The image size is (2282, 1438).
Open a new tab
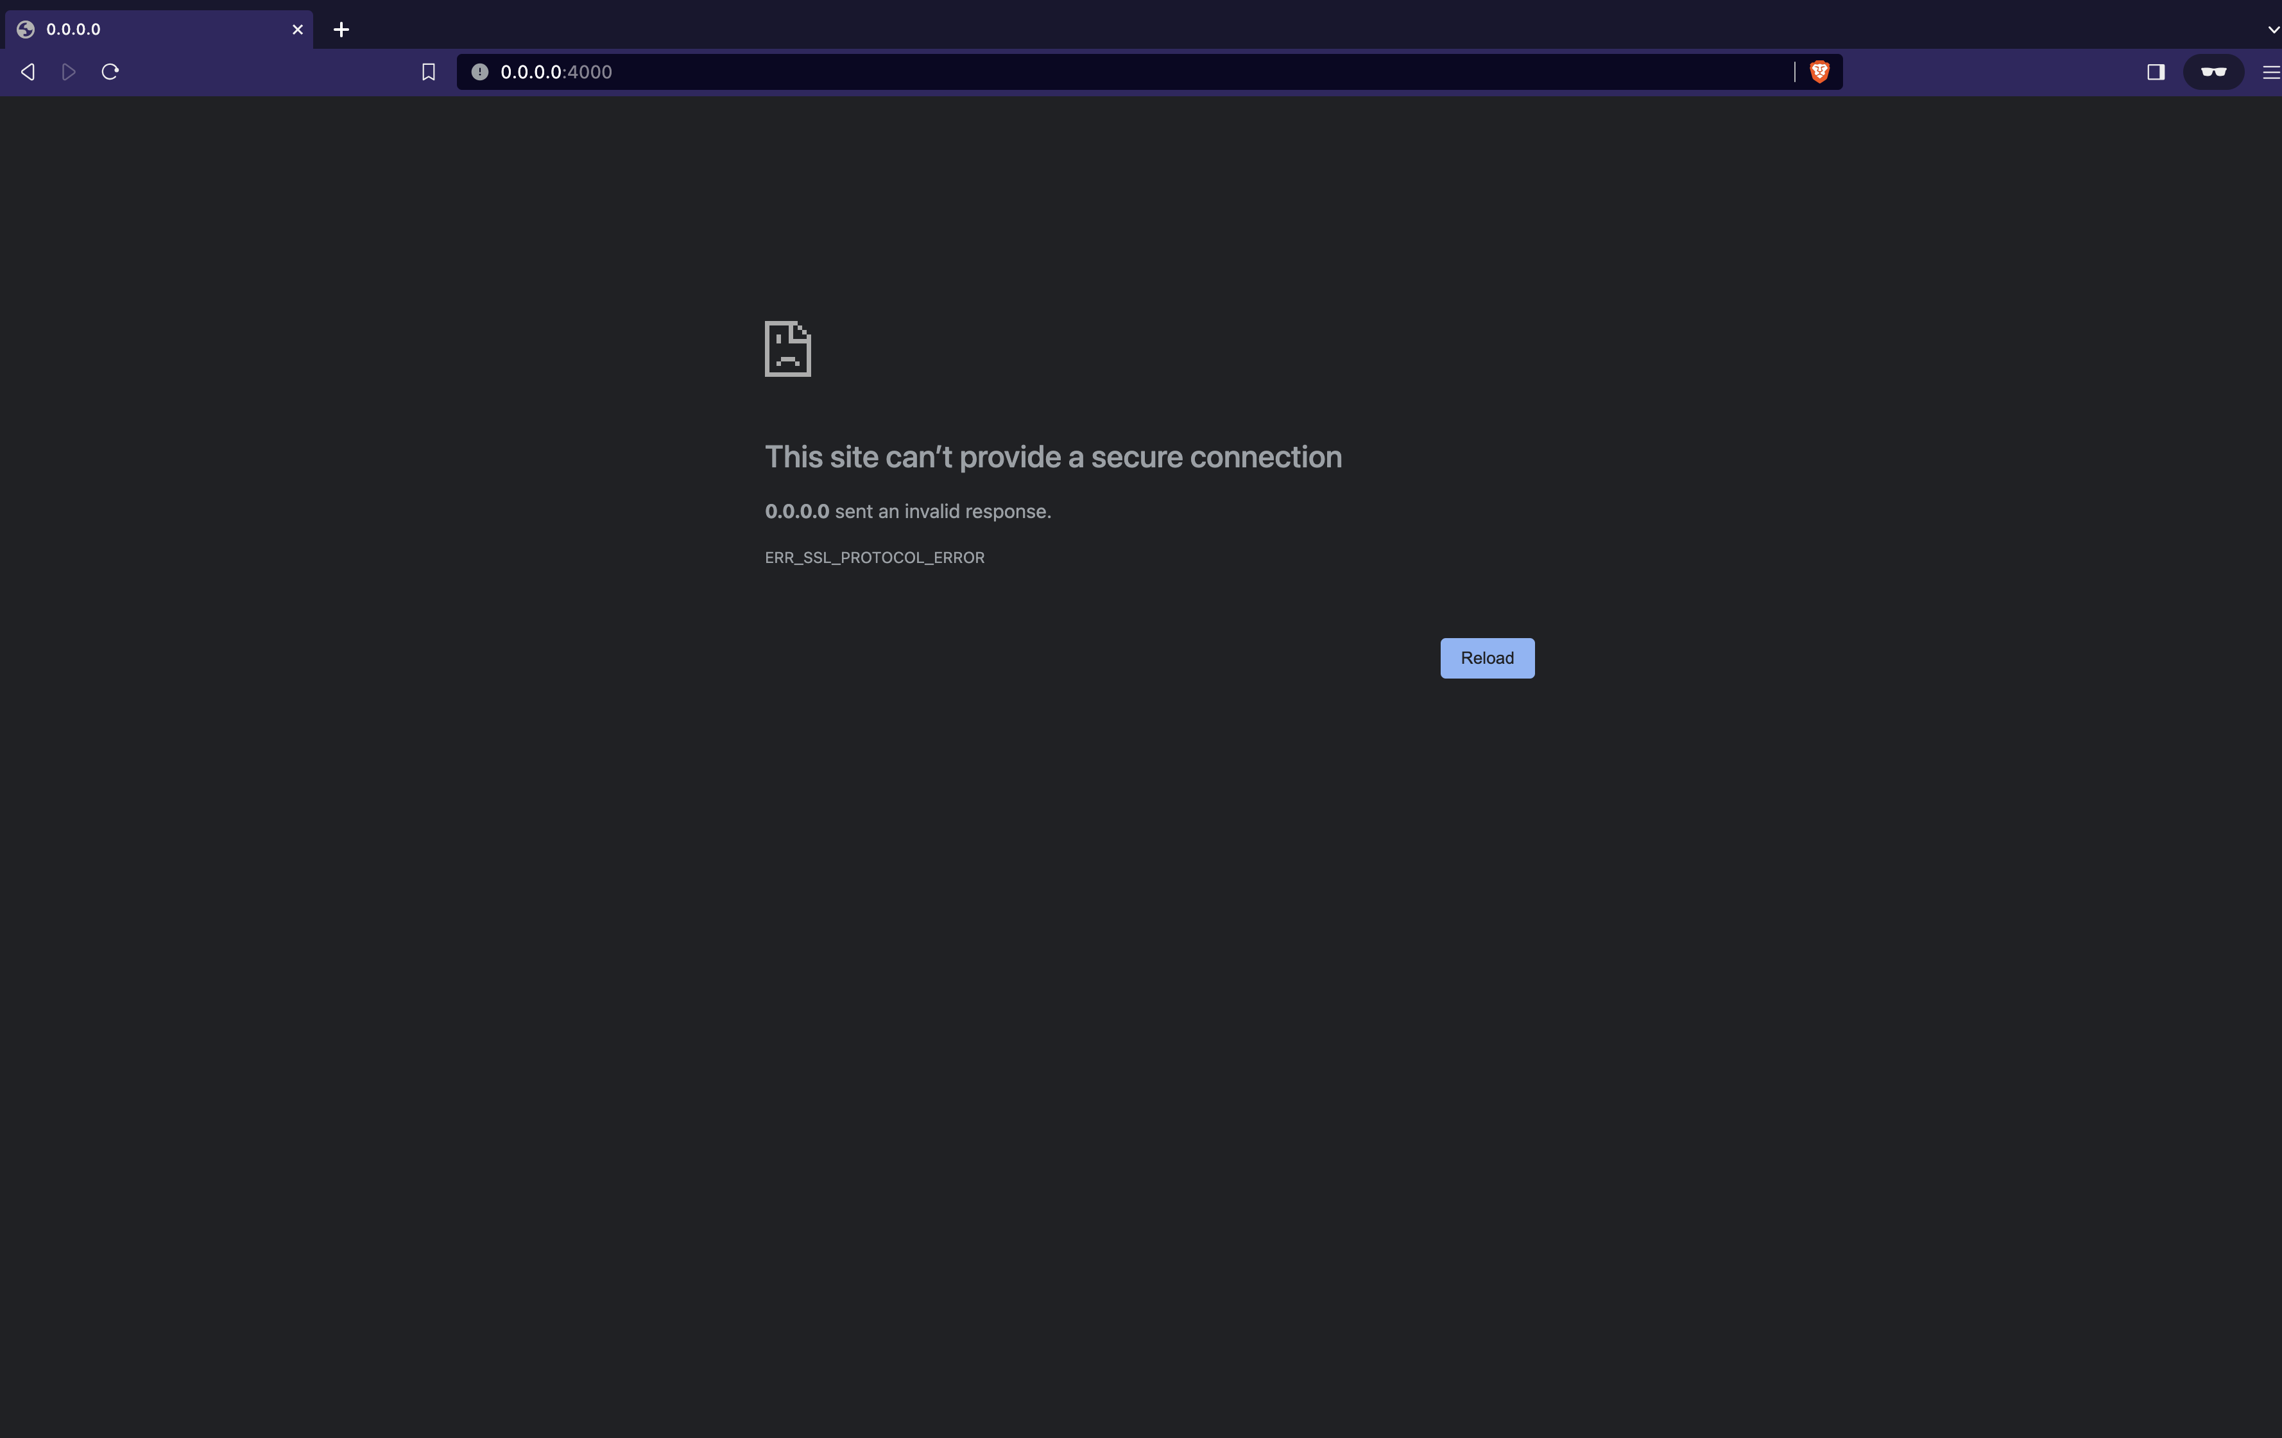pos(341,30)
